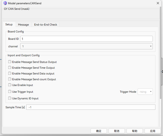Enable the Use Trigger Input option

click(10, 92)
